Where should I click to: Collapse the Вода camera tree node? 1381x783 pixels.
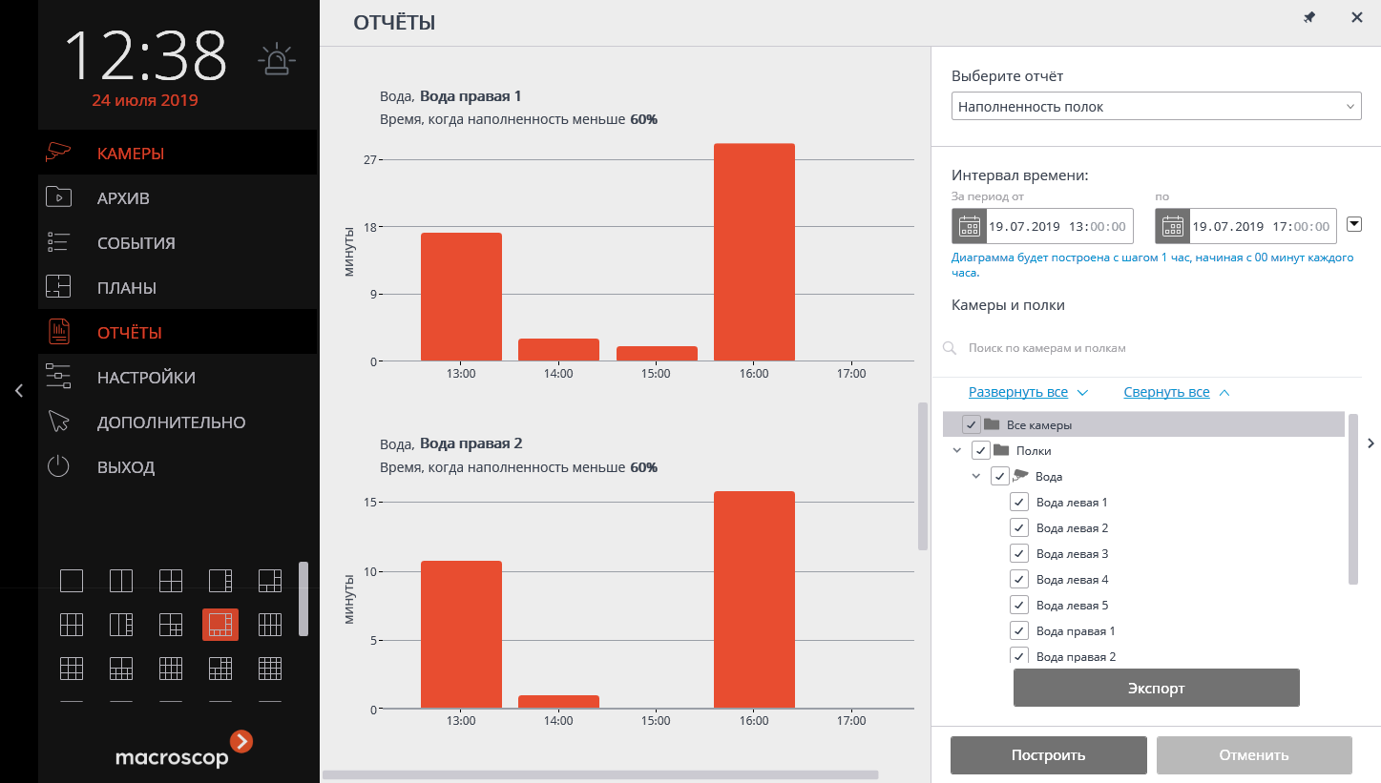coord(976,476)
